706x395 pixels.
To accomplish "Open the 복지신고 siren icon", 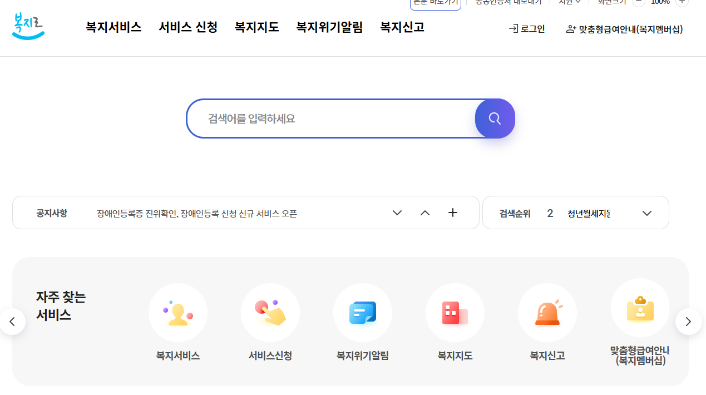I will point(547,312).
